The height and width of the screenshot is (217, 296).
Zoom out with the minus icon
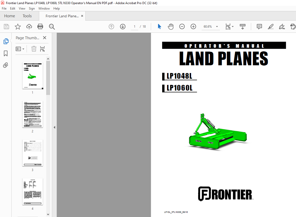pos(182,27)
